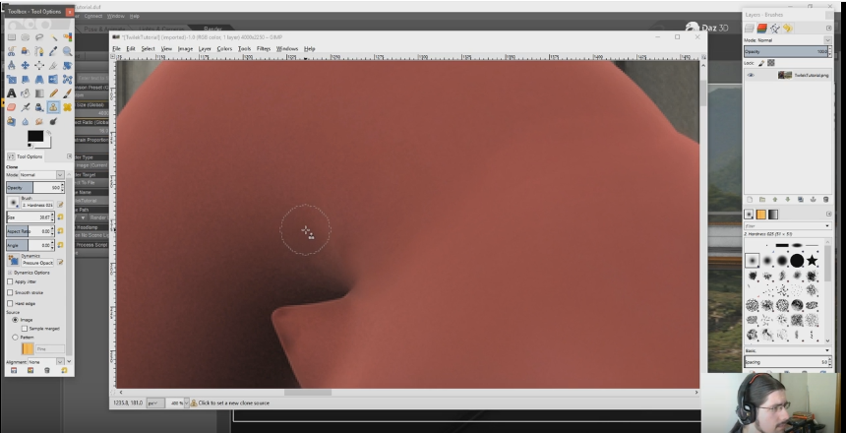Click the create new layer icon
The image size is (846, 433).
(x=750, y=200)
